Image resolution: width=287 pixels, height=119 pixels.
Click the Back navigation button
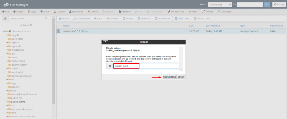(x=98, y=18)
